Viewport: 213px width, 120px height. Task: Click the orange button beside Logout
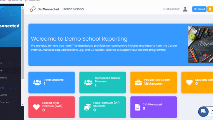(x=210, y=9)
